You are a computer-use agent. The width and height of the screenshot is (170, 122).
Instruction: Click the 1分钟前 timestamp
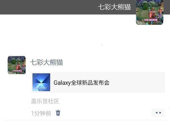point(41,113)
